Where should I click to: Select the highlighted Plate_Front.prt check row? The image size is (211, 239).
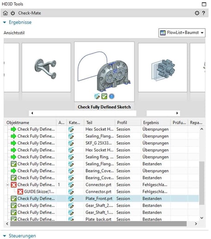point(102,199)
